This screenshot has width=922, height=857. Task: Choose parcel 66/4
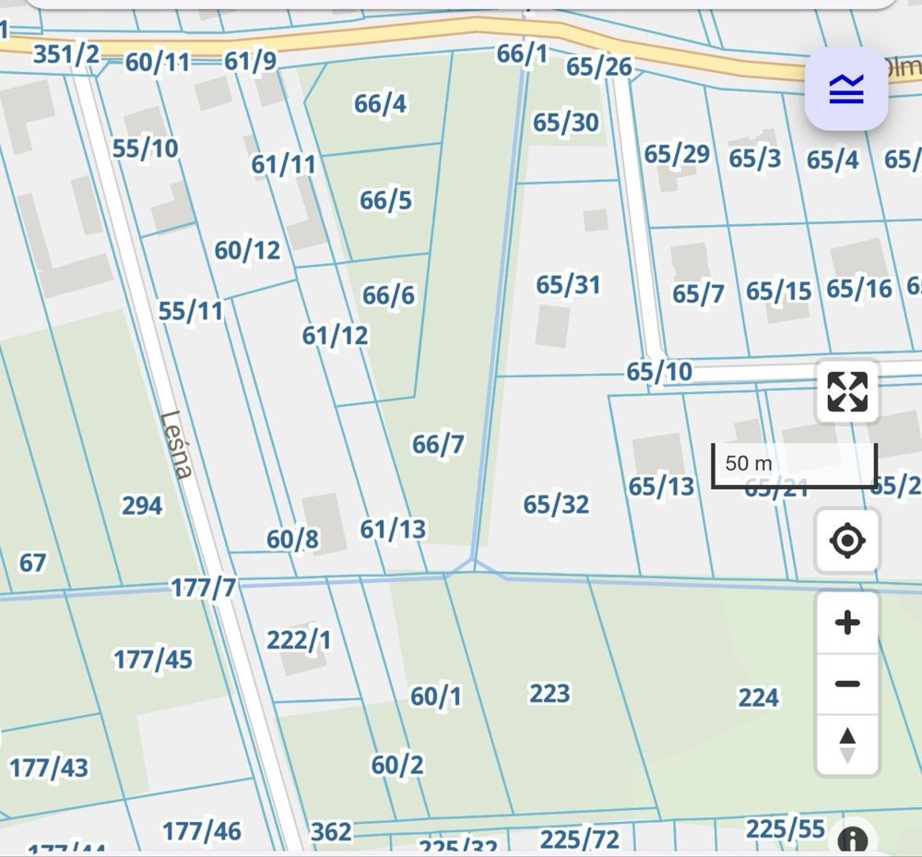coord(380,103)
